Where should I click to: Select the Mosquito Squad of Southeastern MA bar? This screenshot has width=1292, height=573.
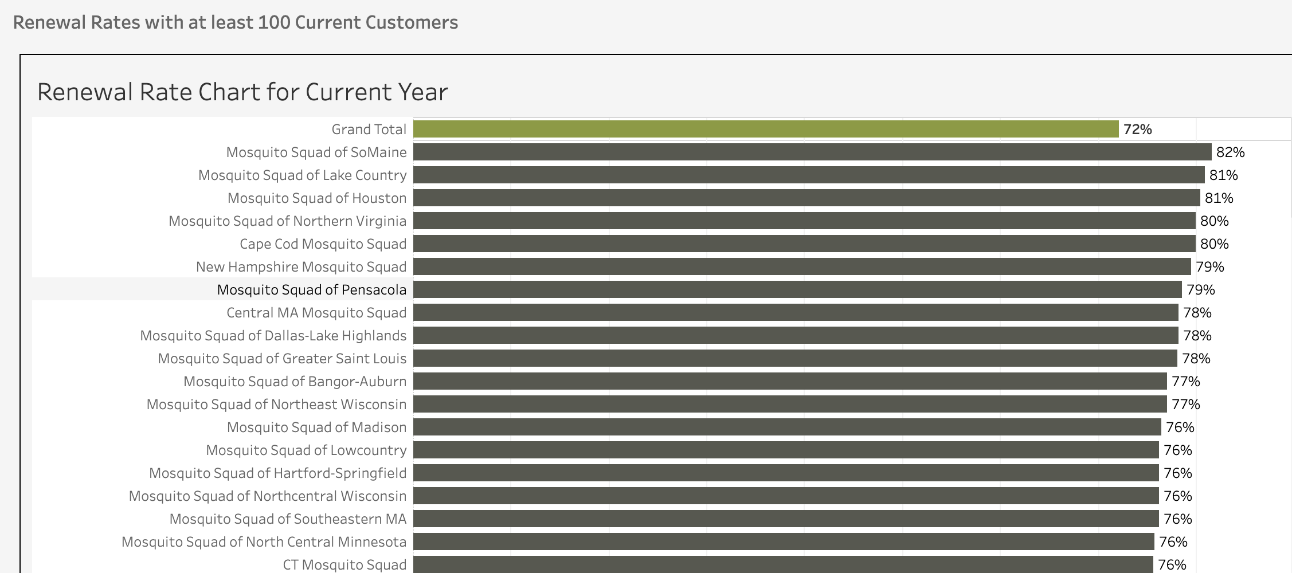tap(785, 519)
